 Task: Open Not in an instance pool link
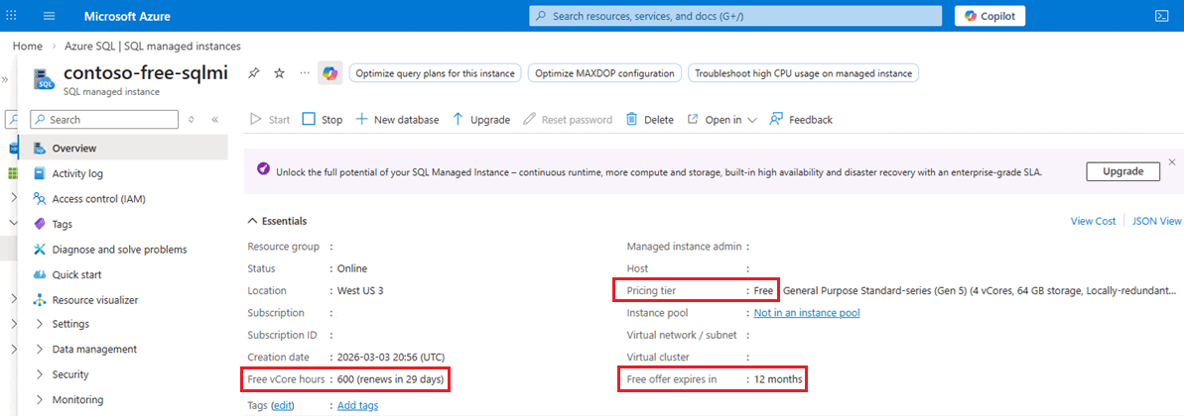807,313
